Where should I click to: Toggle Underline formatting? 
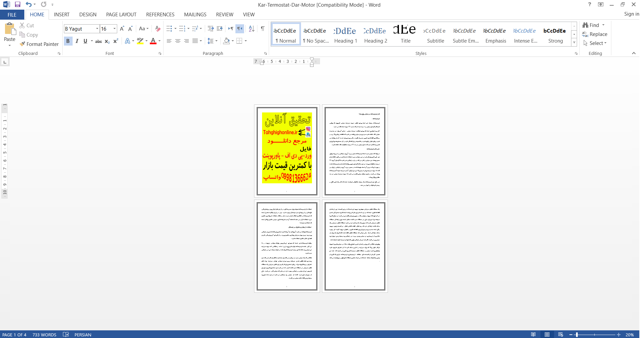pos(85,41)
